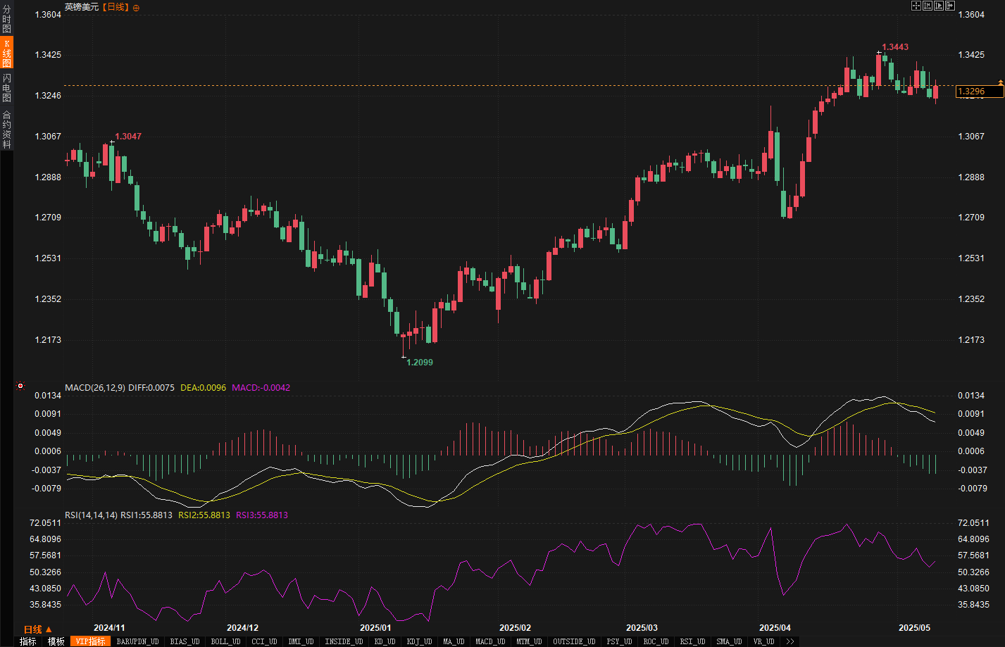Viewport: 1005px width, 647px height.
Task: Click the 1.2099 low price label
Action: [420, 363]
